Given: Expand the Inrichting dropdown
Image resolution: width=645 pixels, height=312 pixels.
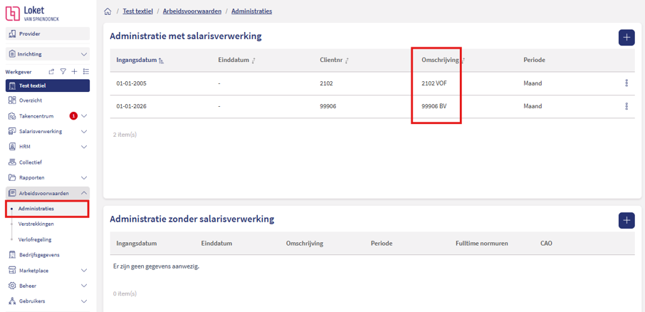Looking at the screenshot, I should [48, 54].
